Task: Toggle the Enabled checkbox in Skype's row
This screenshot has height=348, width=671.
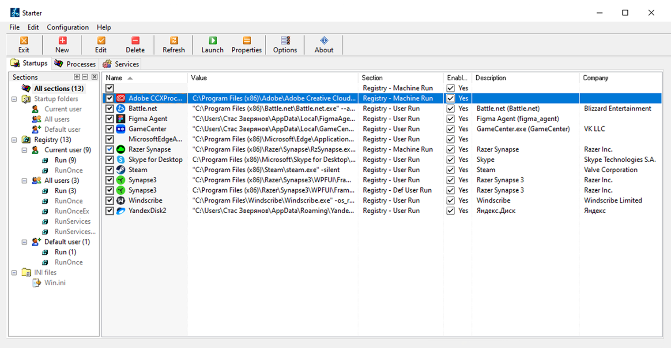Action: 450,159
